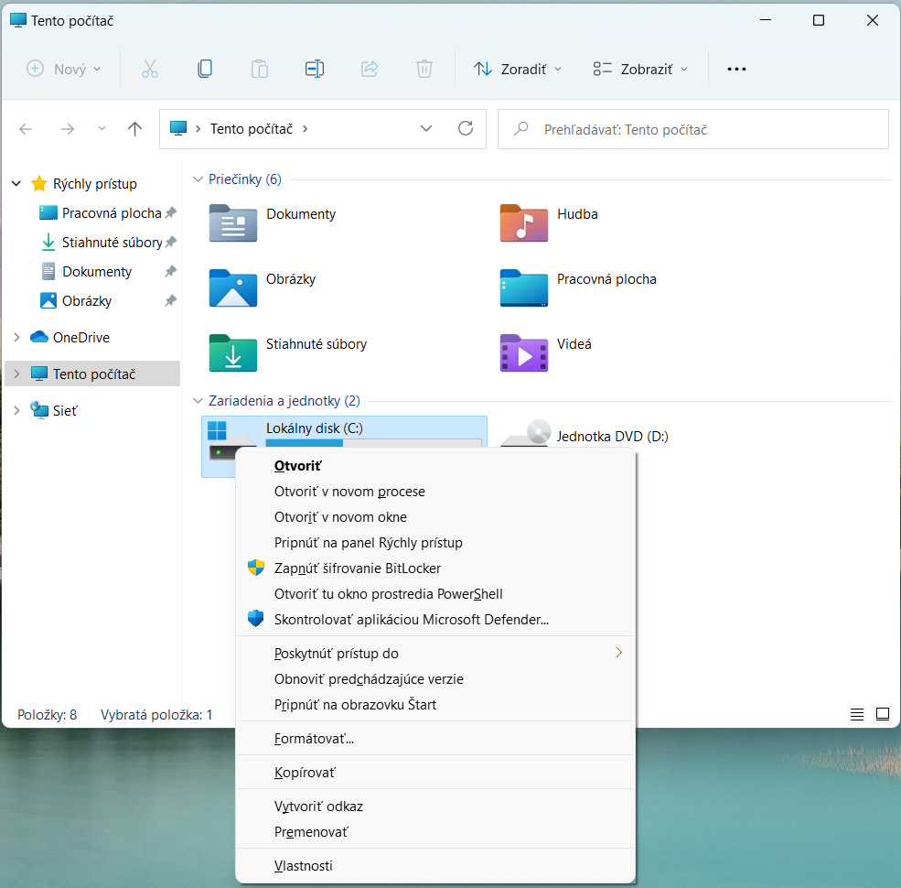
Task: Click the Nový new item button
Action: 64,69
